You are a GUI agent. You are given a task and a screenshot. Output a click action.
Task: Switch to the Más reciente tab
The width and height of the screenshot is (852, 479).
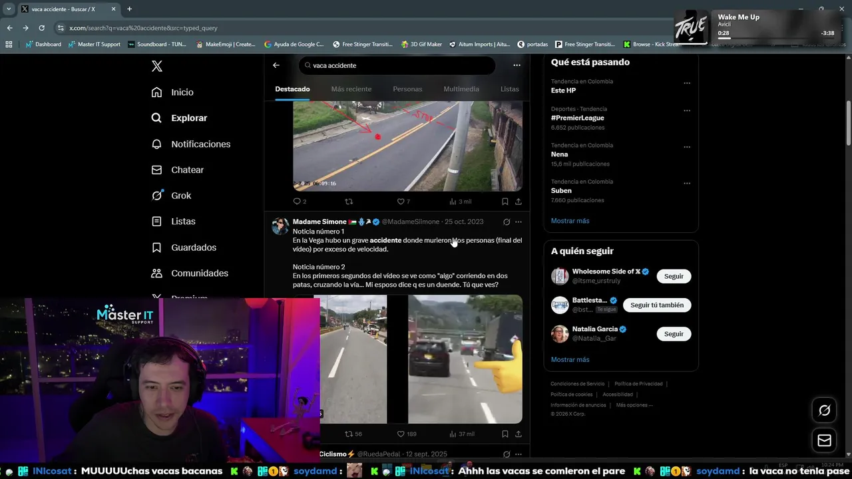click(351, 89)
